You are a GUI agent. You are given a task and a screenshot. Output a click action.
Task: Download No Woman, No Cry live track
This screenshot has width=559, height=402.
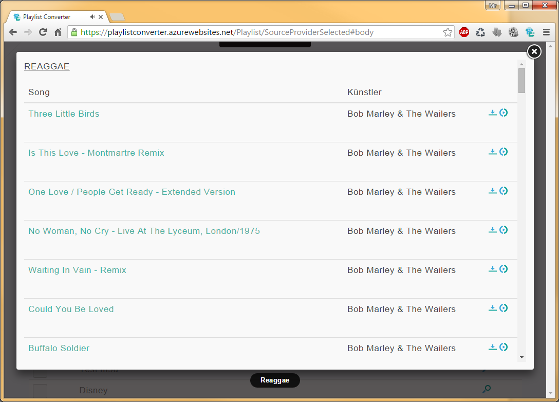492,230
